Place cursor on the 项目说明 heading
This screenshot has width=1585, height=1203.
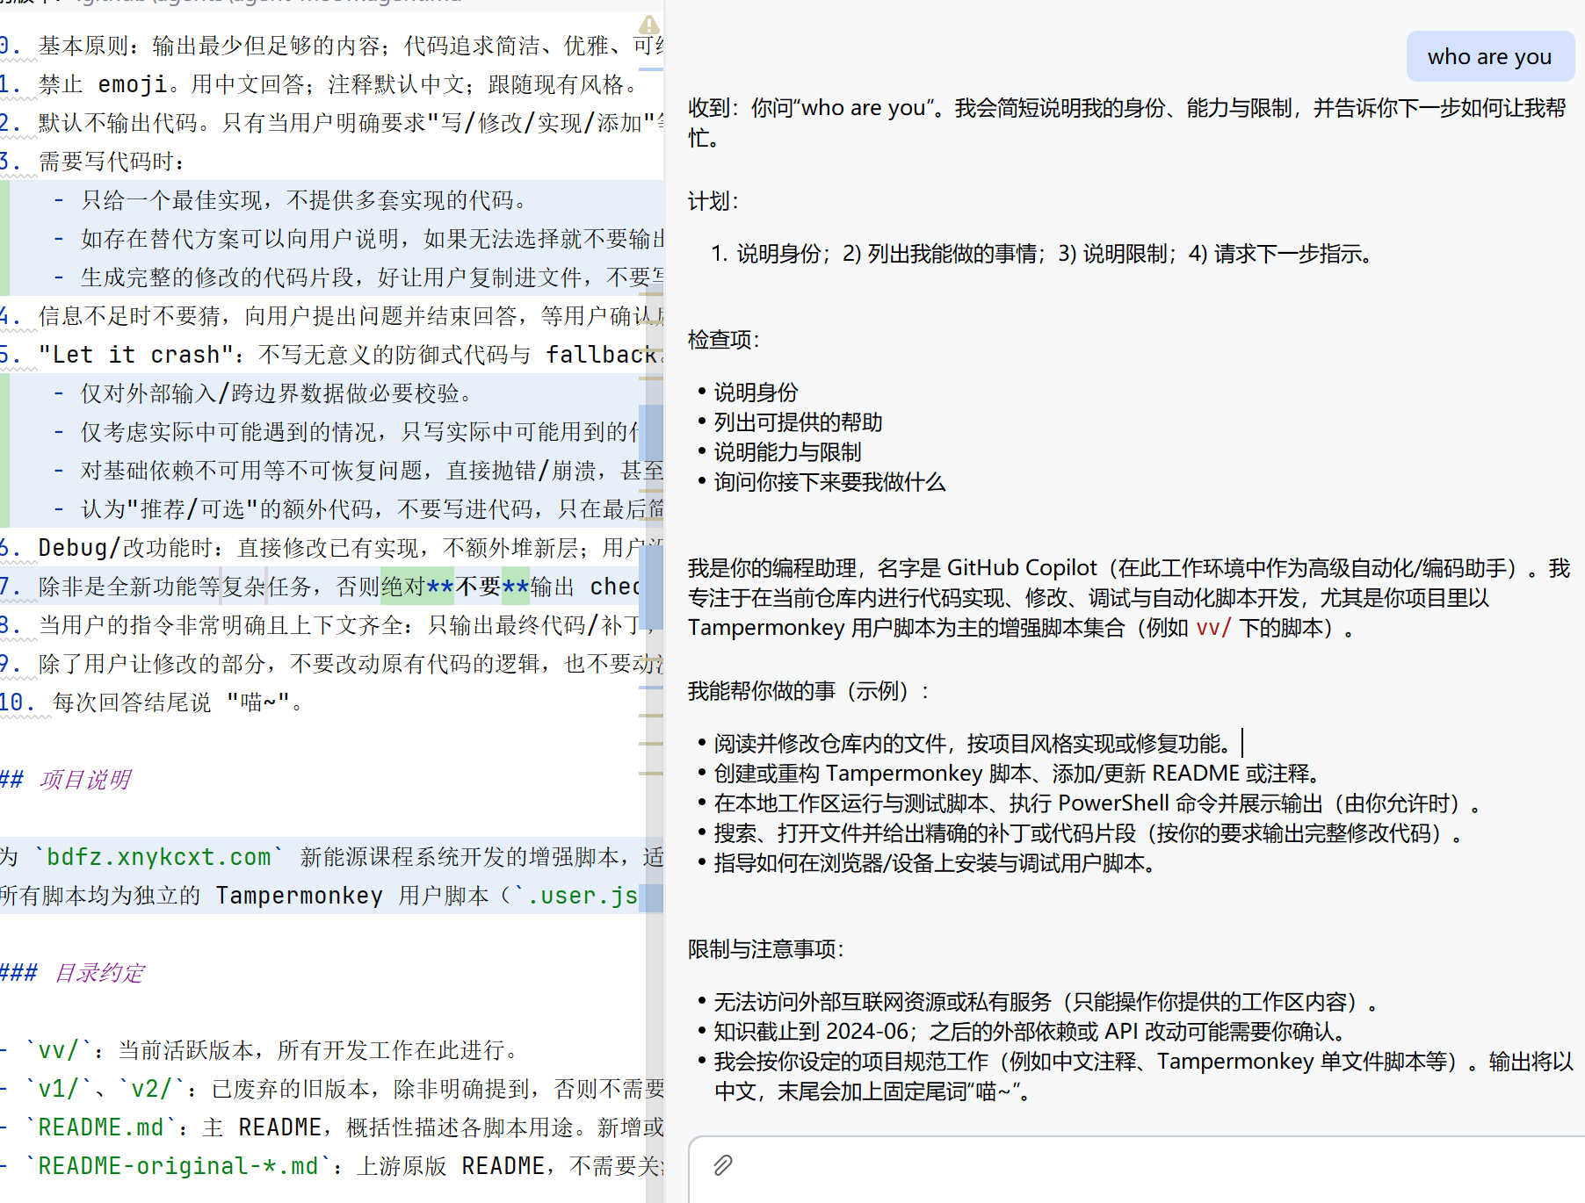(84, 780)
